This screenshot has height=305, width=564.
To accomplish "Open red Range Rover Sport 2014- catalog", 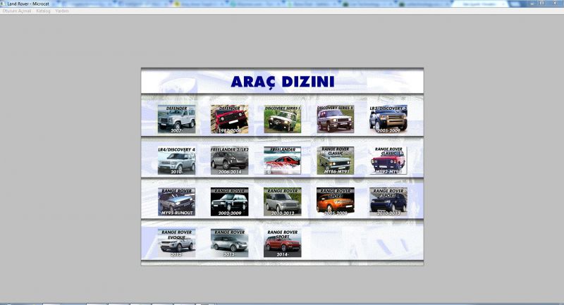I will 283,243.
